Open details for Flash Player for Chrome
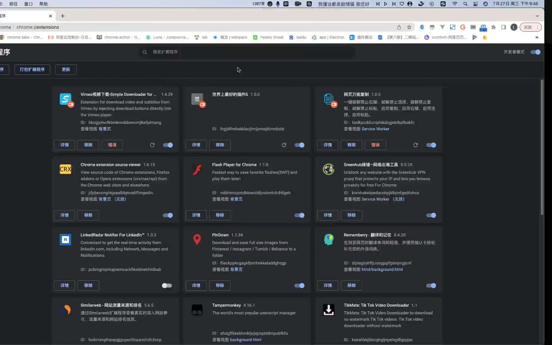 196,215
